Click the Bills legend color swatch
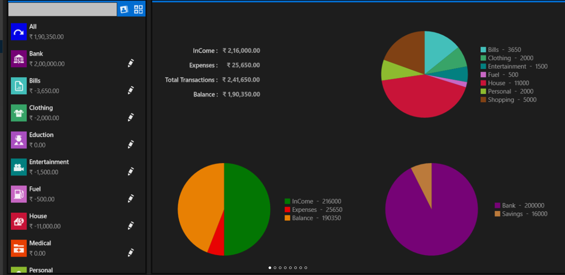 point(483,50)
